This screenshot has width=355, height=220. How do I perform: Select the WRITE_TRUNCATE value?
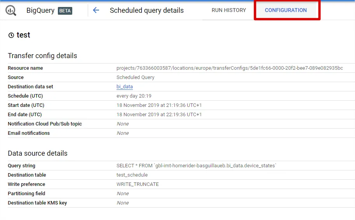click(137, 184)
